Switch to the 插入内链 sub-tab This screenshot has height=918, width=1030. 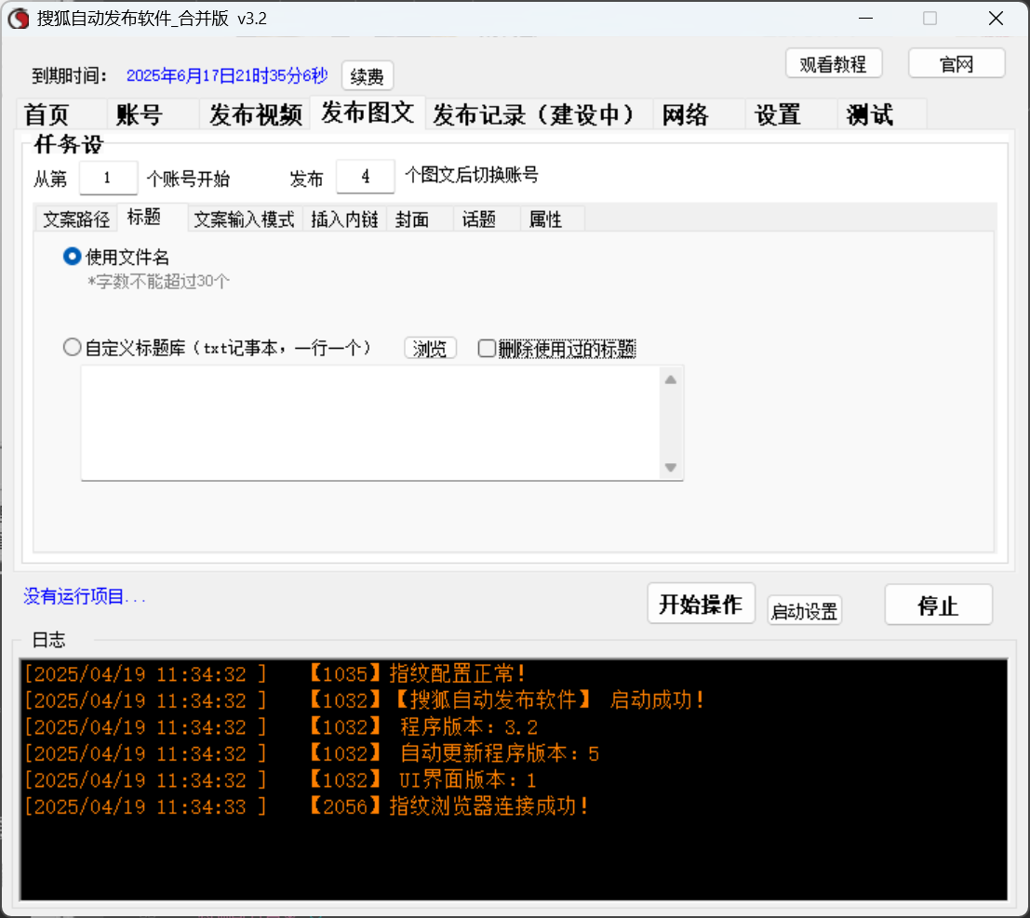point(345,219)
